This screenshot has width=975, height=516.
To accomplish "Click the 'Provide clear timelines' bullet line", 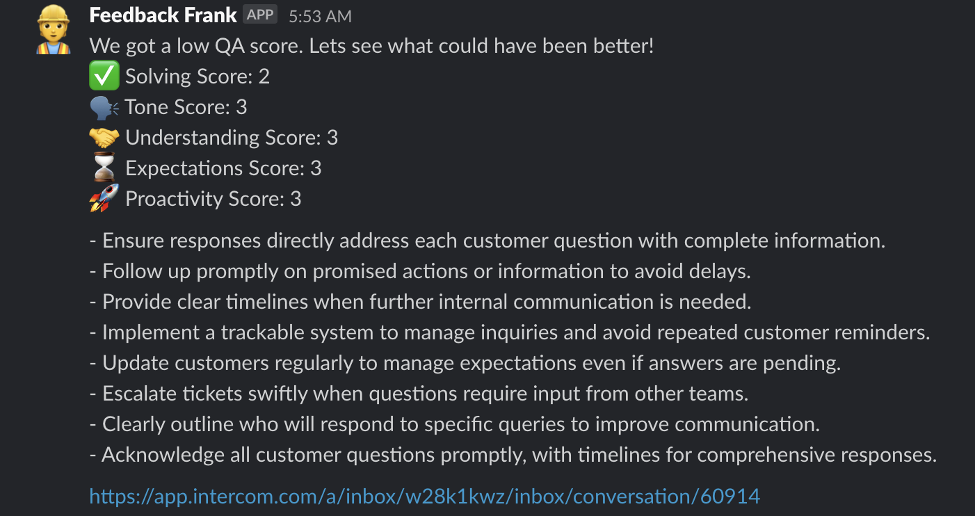I will pyautogui.click(x=421, y=302).
